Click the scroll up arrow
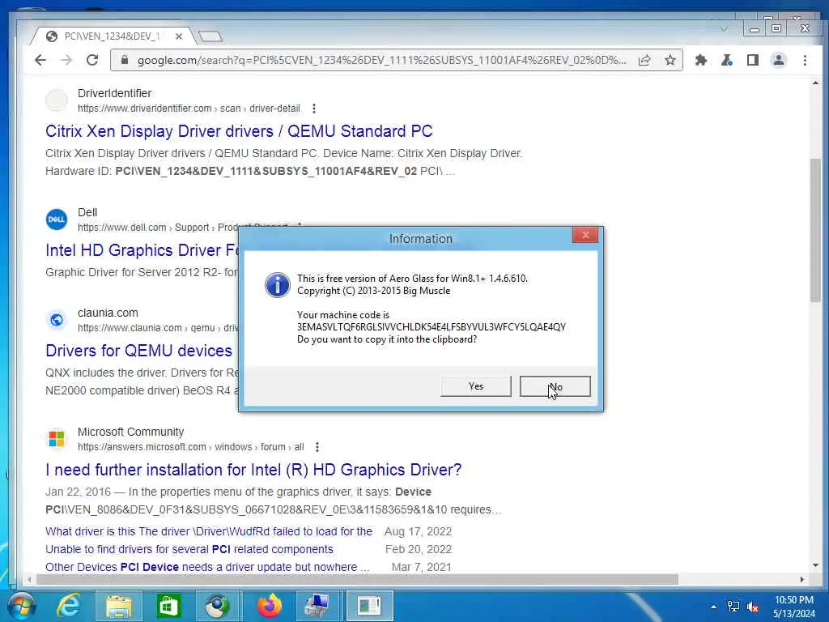 815,83
